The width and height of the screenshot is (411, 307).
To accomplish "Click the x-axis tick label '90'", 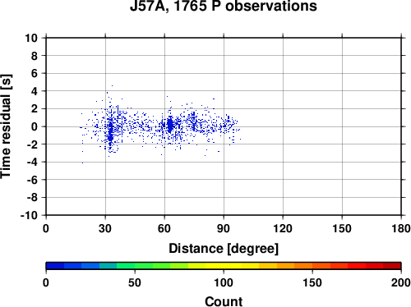I will pyautogui.click(x=224, y=228).
